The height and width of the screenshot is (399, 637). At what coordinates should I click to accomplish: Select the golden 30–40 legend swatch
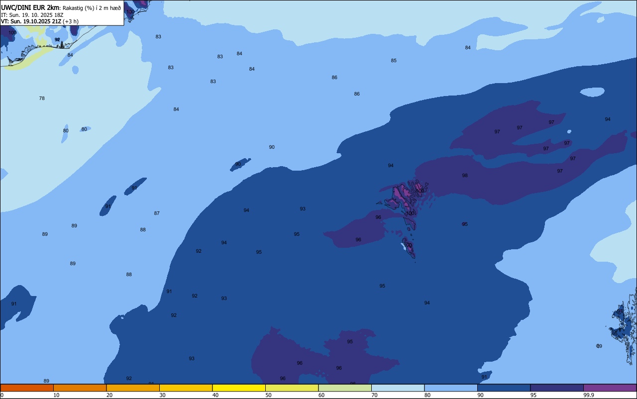pos(186,388)
